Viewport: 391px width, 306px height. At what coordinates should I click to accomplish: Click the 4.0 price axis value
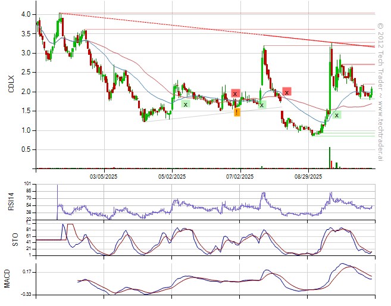[x=26, y=14]
